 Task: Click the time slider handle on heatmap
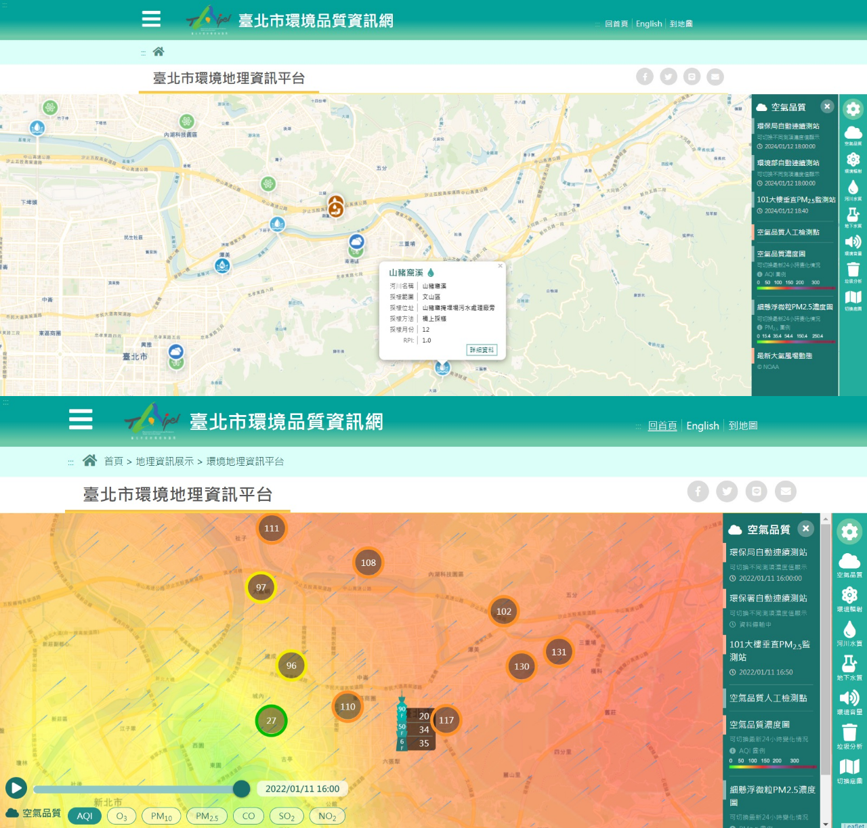[x=241, y=789]
